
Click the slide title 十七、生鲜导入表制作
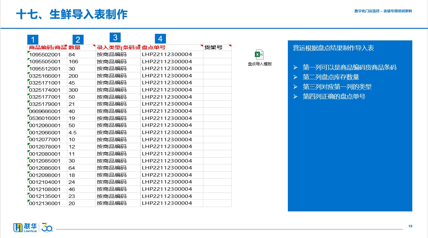pos(72,14)
